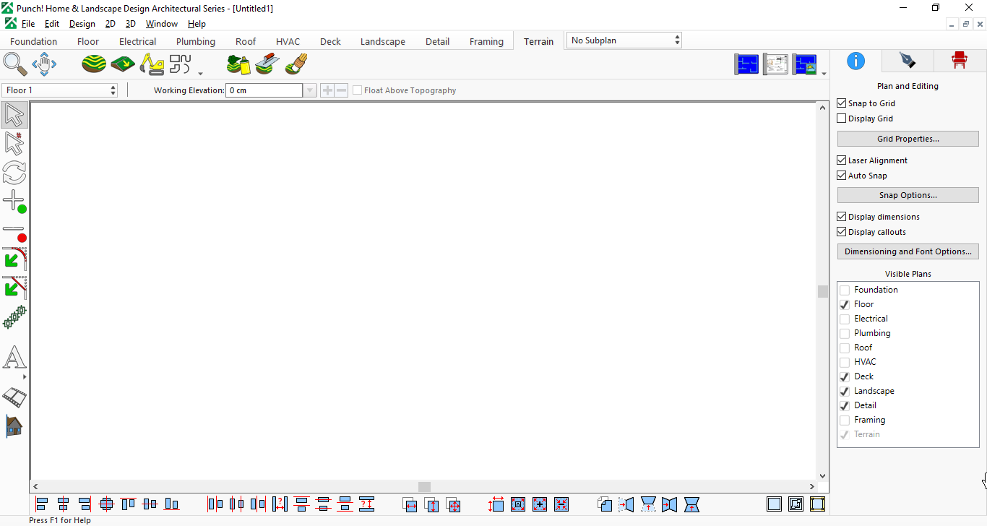Select the Text tool letter A
The image size is (987, 526).
[14, 358]
